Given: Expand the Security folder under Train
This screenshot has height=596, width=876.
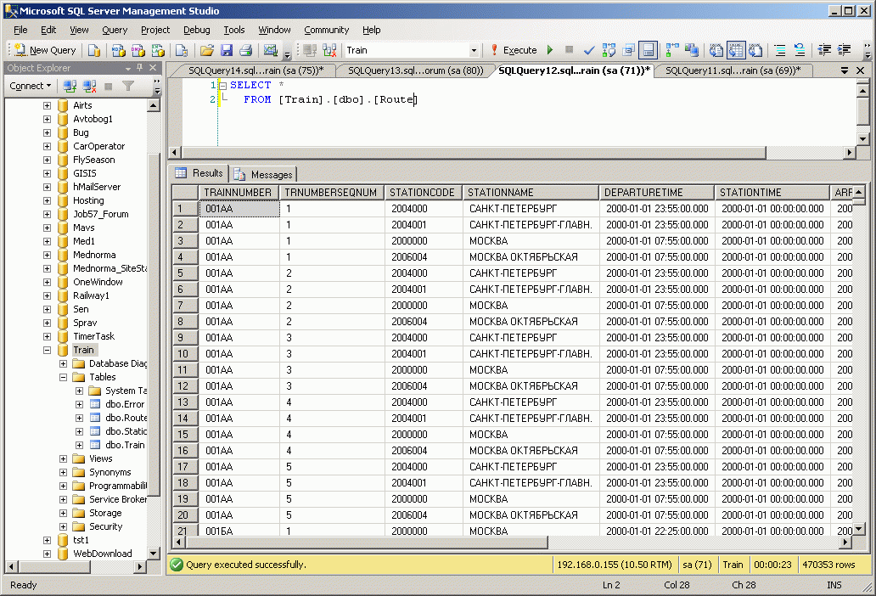Looking at the screenshot, I should coord(63,526).
